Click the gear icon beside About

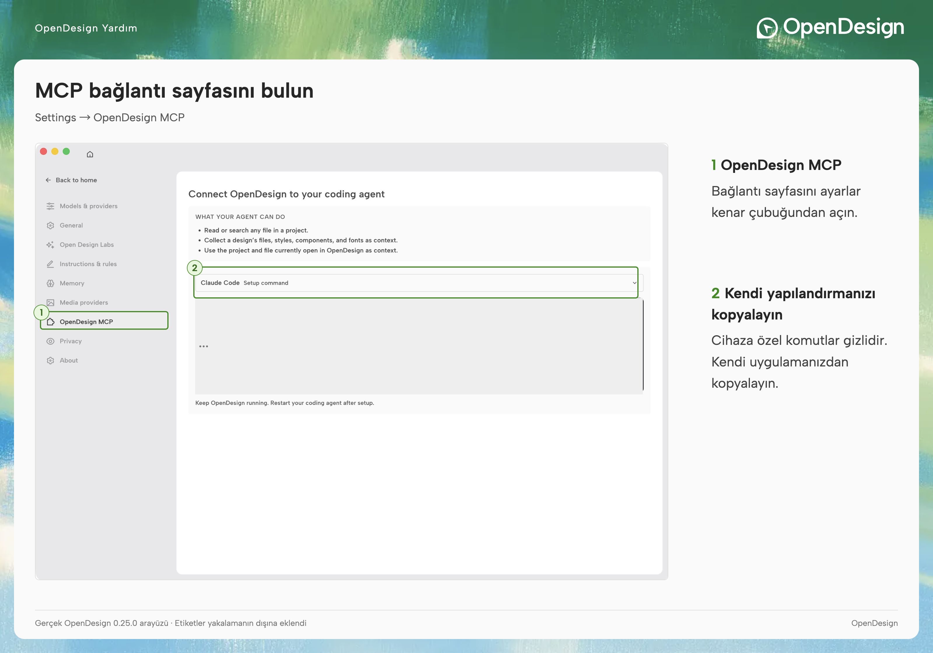[50, 360]
